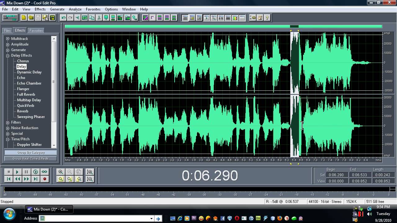Switch to the Files tab
397x223 pixels.
point(7,31)
